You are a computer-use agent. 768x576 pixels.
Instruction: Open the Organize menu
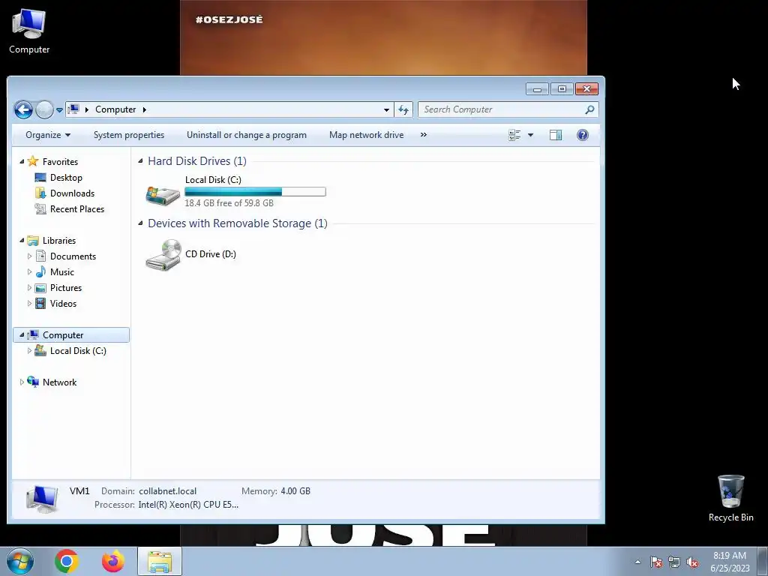pyautogui.click(x=48, y=135)
